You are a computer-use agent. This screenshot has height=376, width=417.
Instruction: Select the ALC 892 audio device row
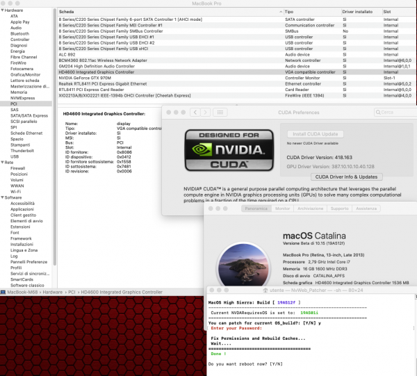(x=236, y=54)
